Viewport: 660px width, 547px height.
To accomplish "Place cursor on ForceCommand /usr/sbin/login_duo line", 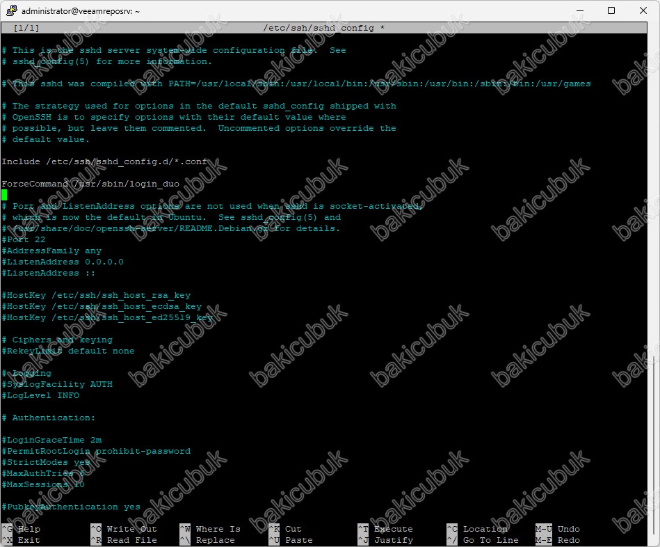I will [x=90, y=184].
